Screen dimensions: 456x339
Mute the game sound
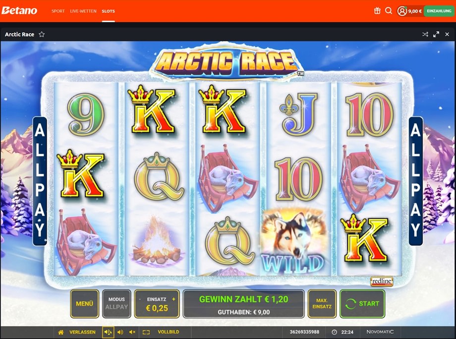click(132, 332)
